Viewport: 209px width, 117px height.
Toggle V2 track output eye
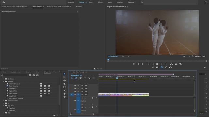[x=86, y=92]
